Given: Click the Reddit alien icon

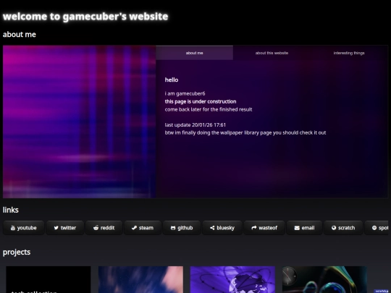Looking at the screenshot, I should [96, 228].
